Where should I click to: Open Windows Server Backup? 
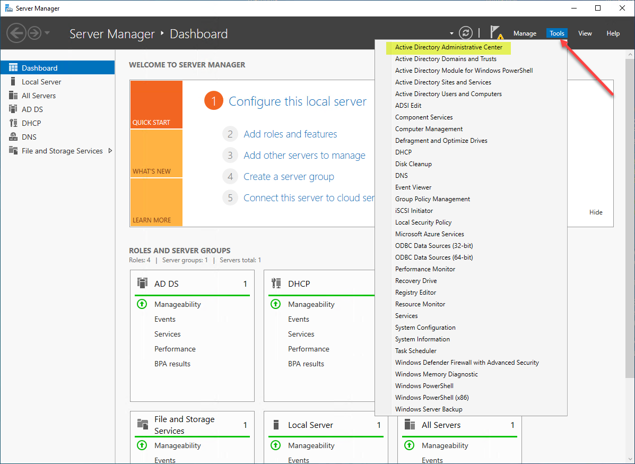(429, 409)
